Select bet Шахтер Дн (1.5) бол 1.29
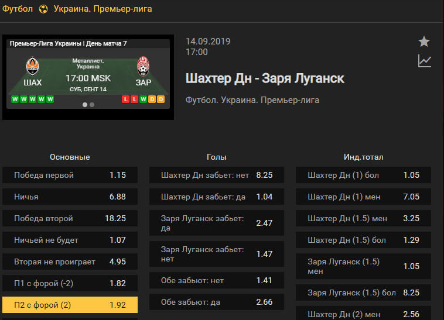Viewport: 444px width, 320px height. coord(364,240)
